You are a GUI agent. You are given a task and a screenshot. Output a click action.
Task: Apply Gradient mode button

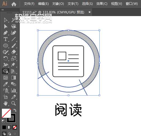[x=9, y=127]
